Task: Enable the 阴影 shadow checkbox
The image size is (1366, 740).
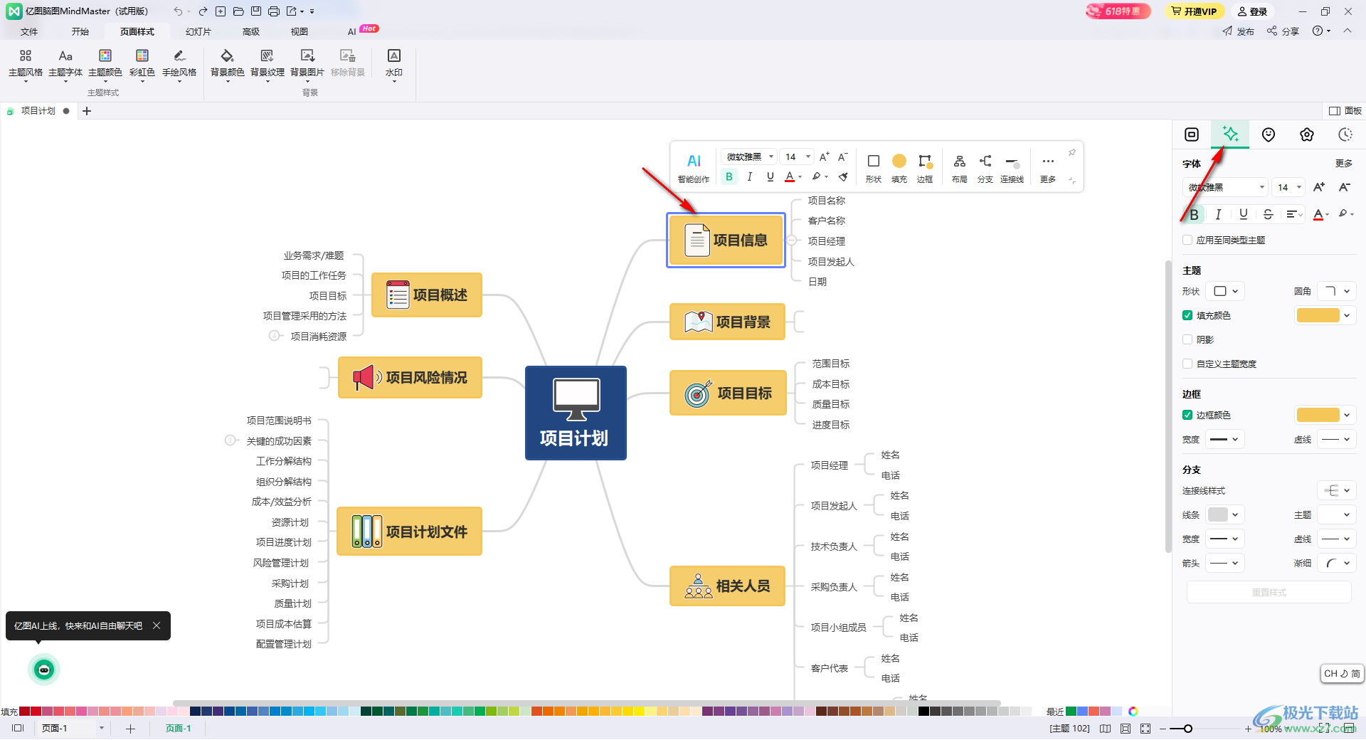Action: pyautogui.click(x=1187, y=339)
